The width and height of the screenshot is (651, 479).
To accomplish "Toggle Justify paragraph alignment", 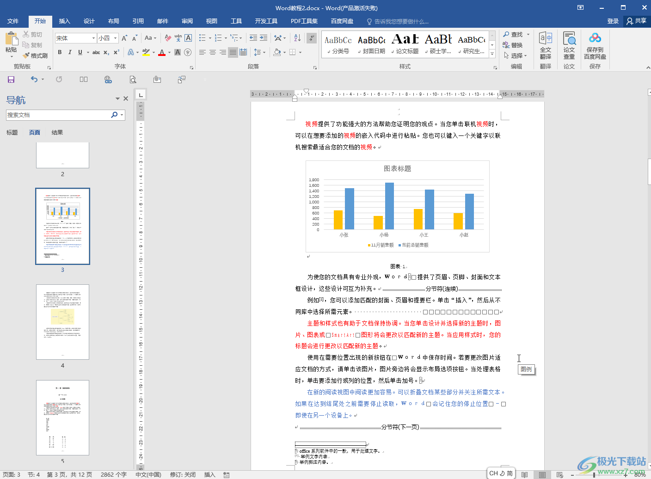I will (x=233, y=52).
